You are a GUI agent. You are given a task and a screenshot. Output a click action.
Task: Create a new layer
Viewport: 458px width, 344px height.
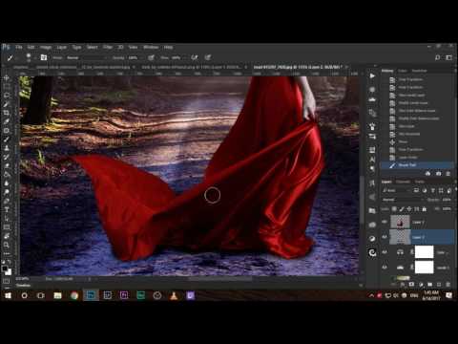pyautogui.click(x=439, y=284)
